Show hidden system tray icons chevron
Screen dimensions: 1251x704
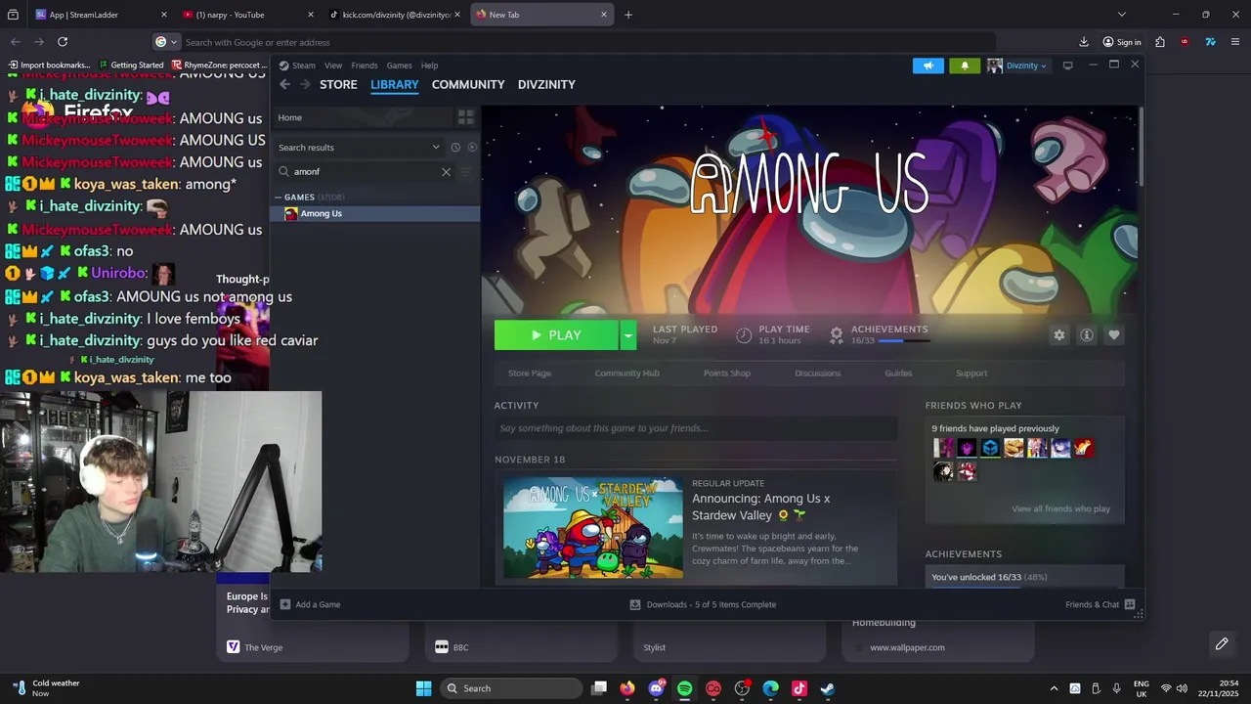[x=1054, y=688]
